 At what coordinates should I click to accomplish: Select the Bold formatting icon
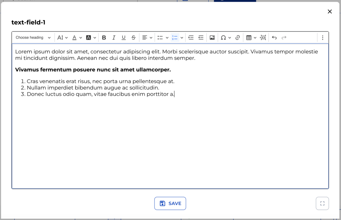point(104,37)
